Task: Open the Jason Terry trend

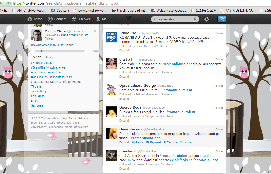Action: click(x=39, y=91)
